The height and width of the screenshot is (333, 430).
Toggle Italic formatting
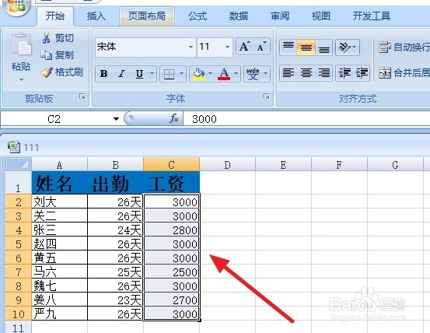(121, 73)
